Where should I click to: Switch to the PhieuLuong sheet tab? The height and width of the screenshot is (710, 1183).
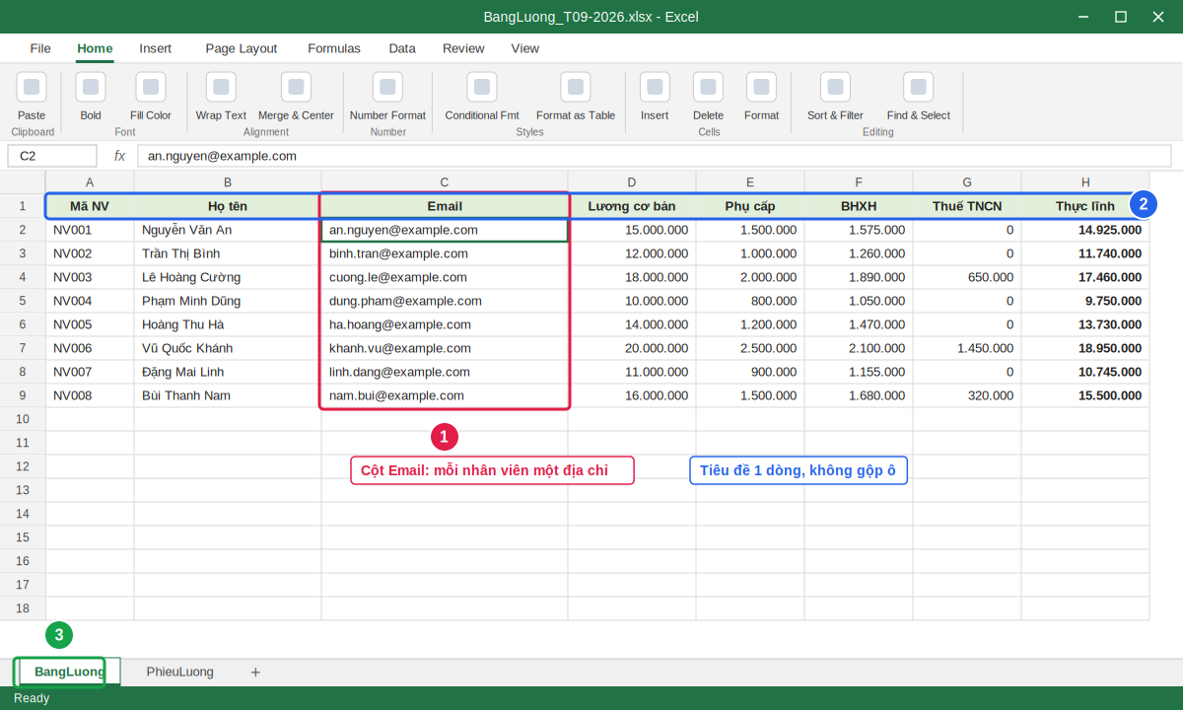180,672
